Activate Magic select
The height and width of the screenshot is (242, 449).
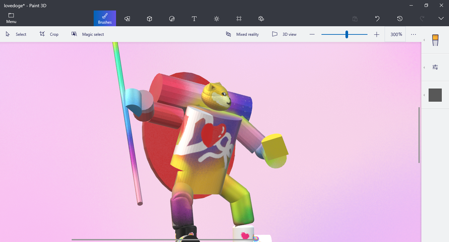[x=88, y=34]
